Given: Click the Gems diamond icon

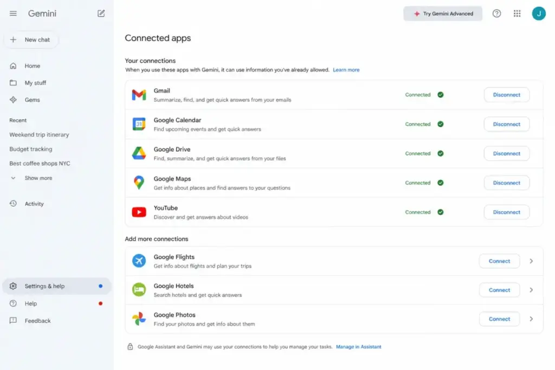Looking at the screenshot, I should coord(13,100).
